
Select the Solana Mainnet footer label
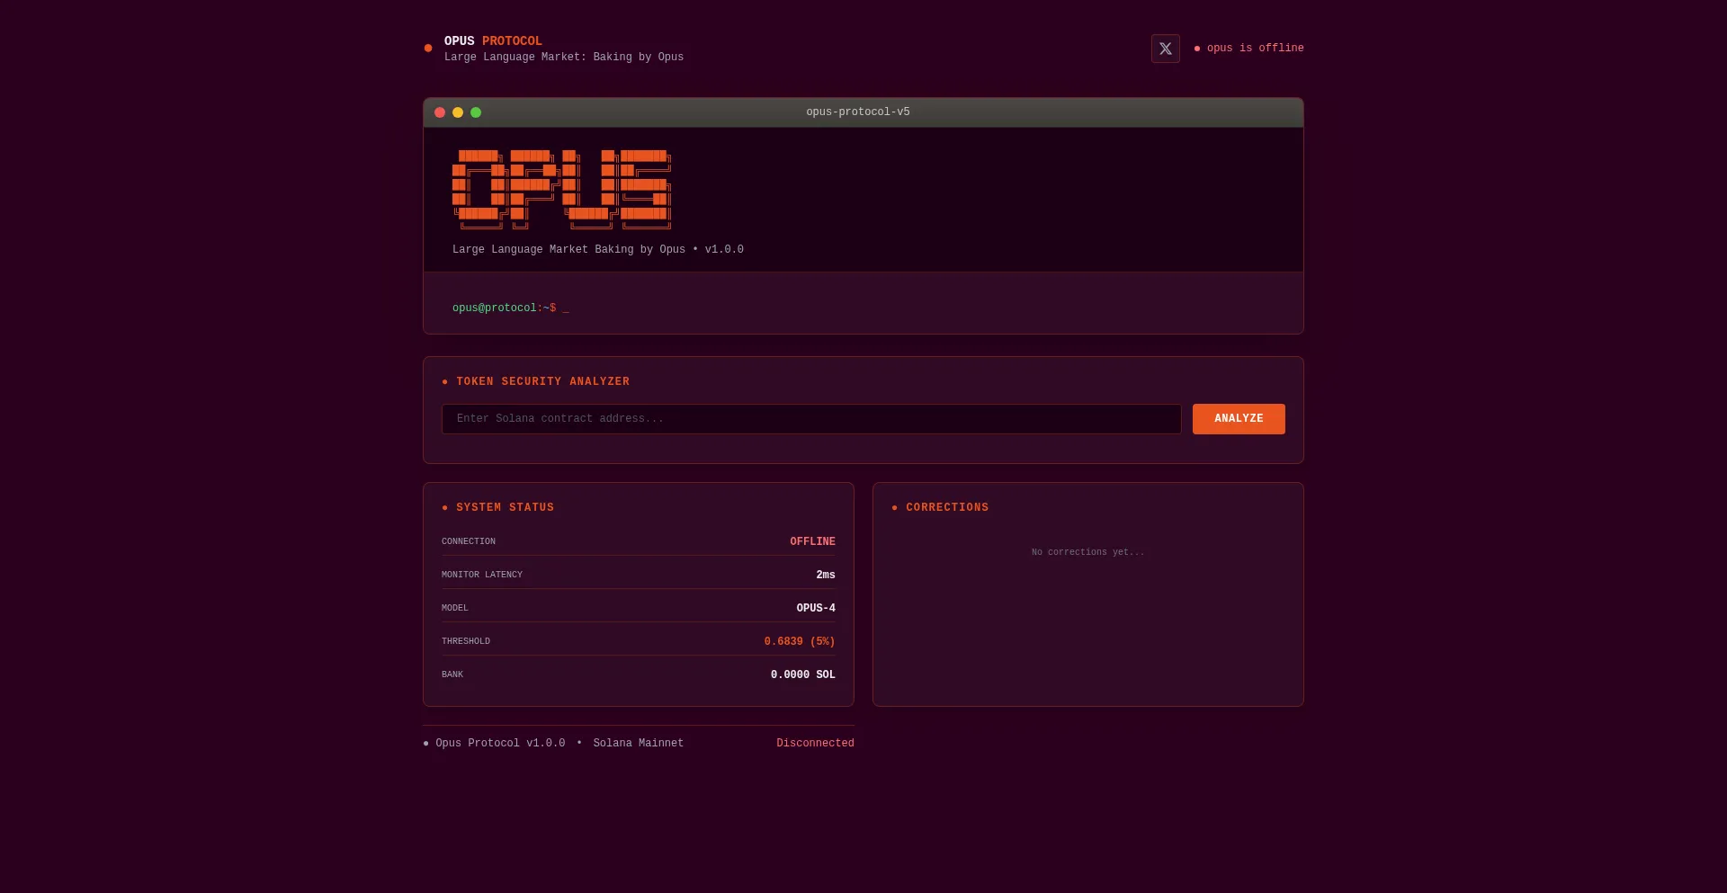click(x=638, y=743)
